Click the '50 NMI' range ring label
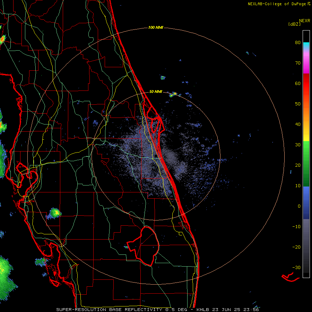This screenshot has height=312, width=312. [x=156, y=92]
